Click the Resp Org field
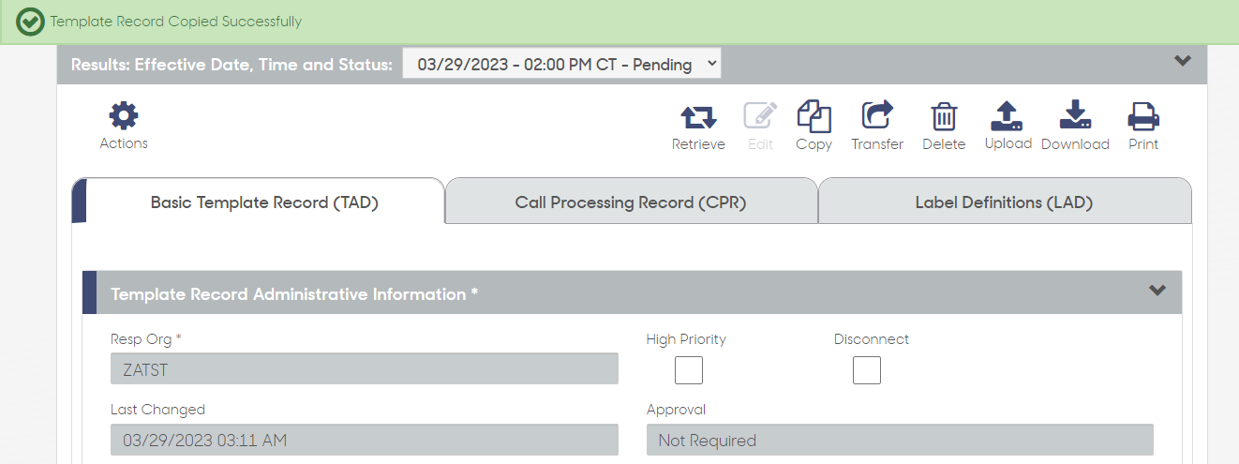Viewport: 1239px width, 464px height. 365,368
